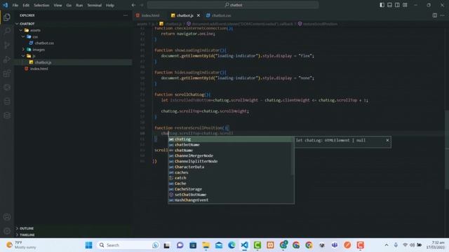Open the Edit menu
Viewport: 449px width, 252px height.
(26, 5)
